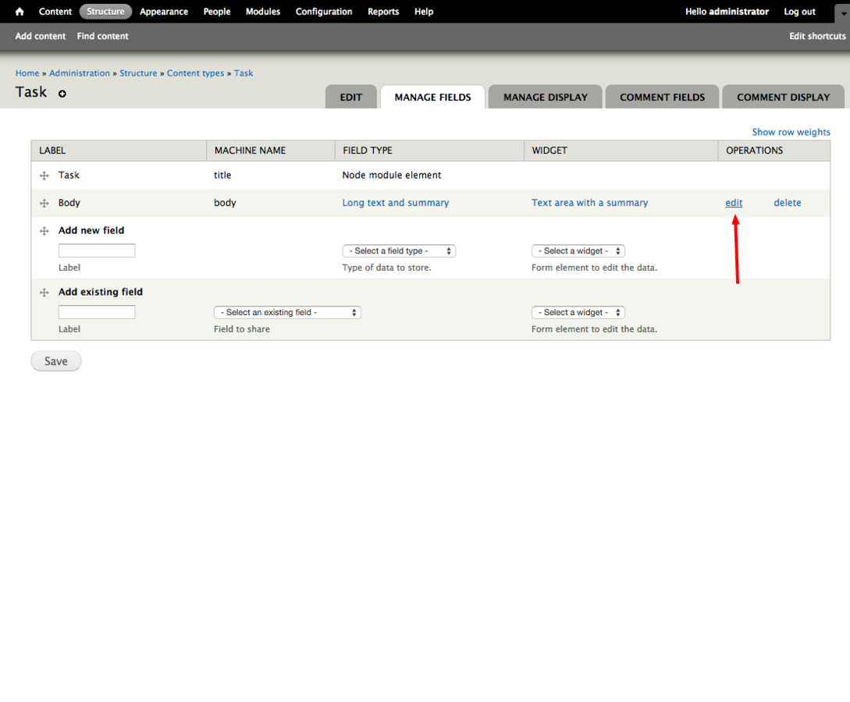
Task: Click the administrator user link
Action: (739, 12)
